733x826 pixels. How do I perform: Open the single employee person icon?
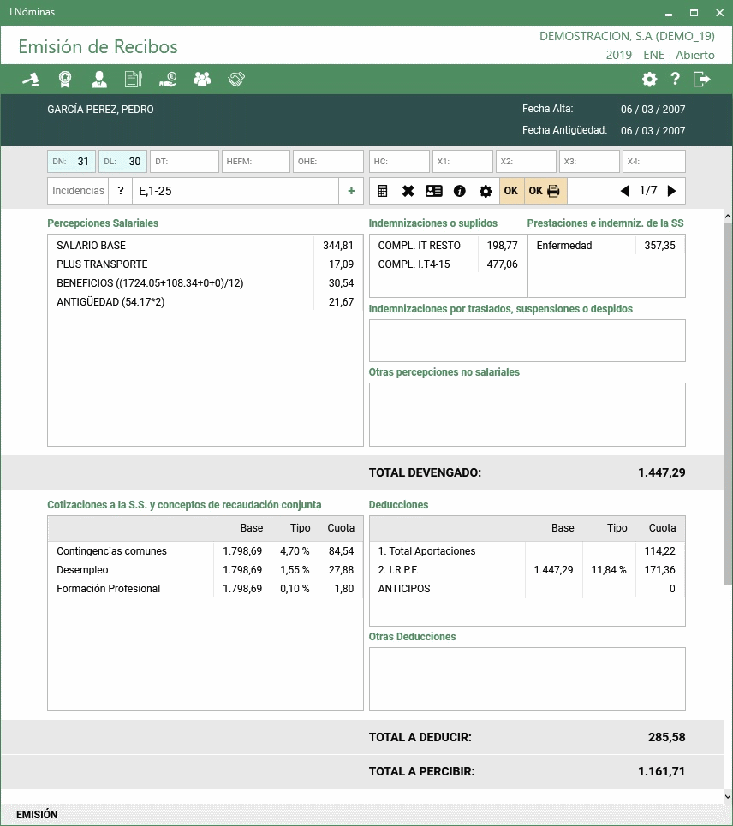99,80
